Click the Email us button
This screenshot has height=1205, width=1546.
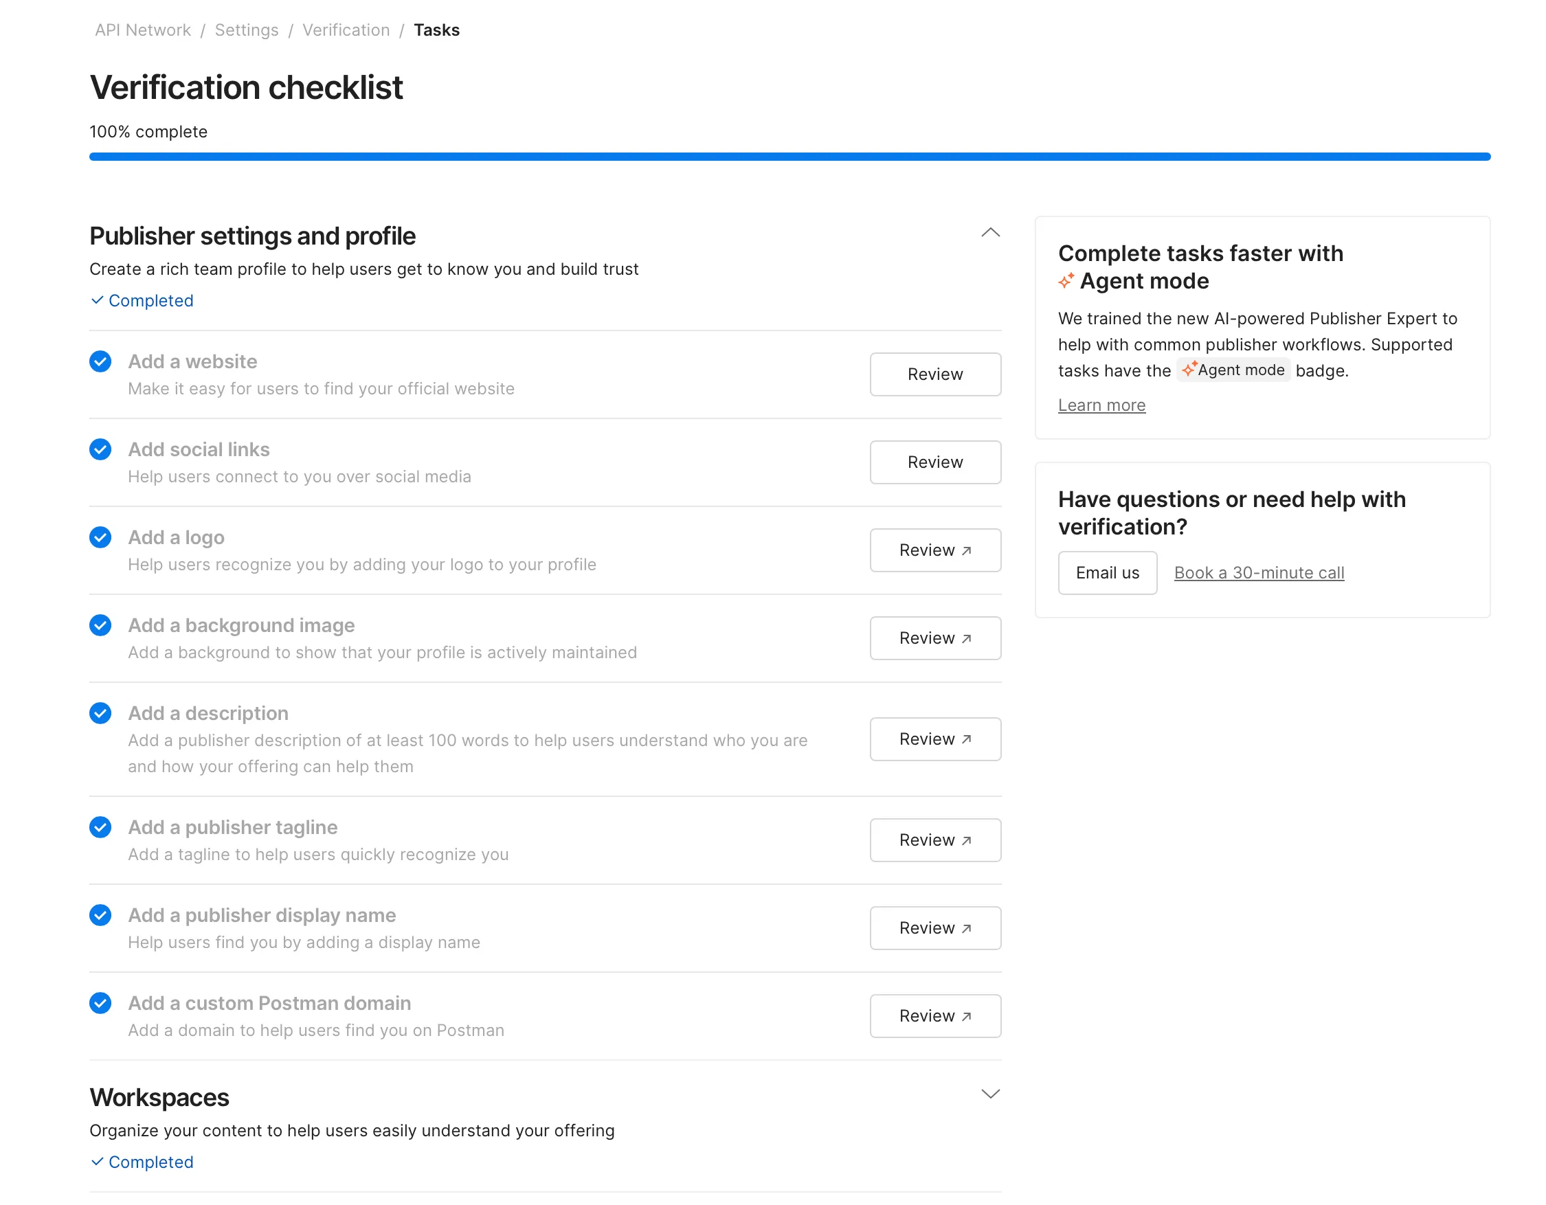tap(1107, 572)
